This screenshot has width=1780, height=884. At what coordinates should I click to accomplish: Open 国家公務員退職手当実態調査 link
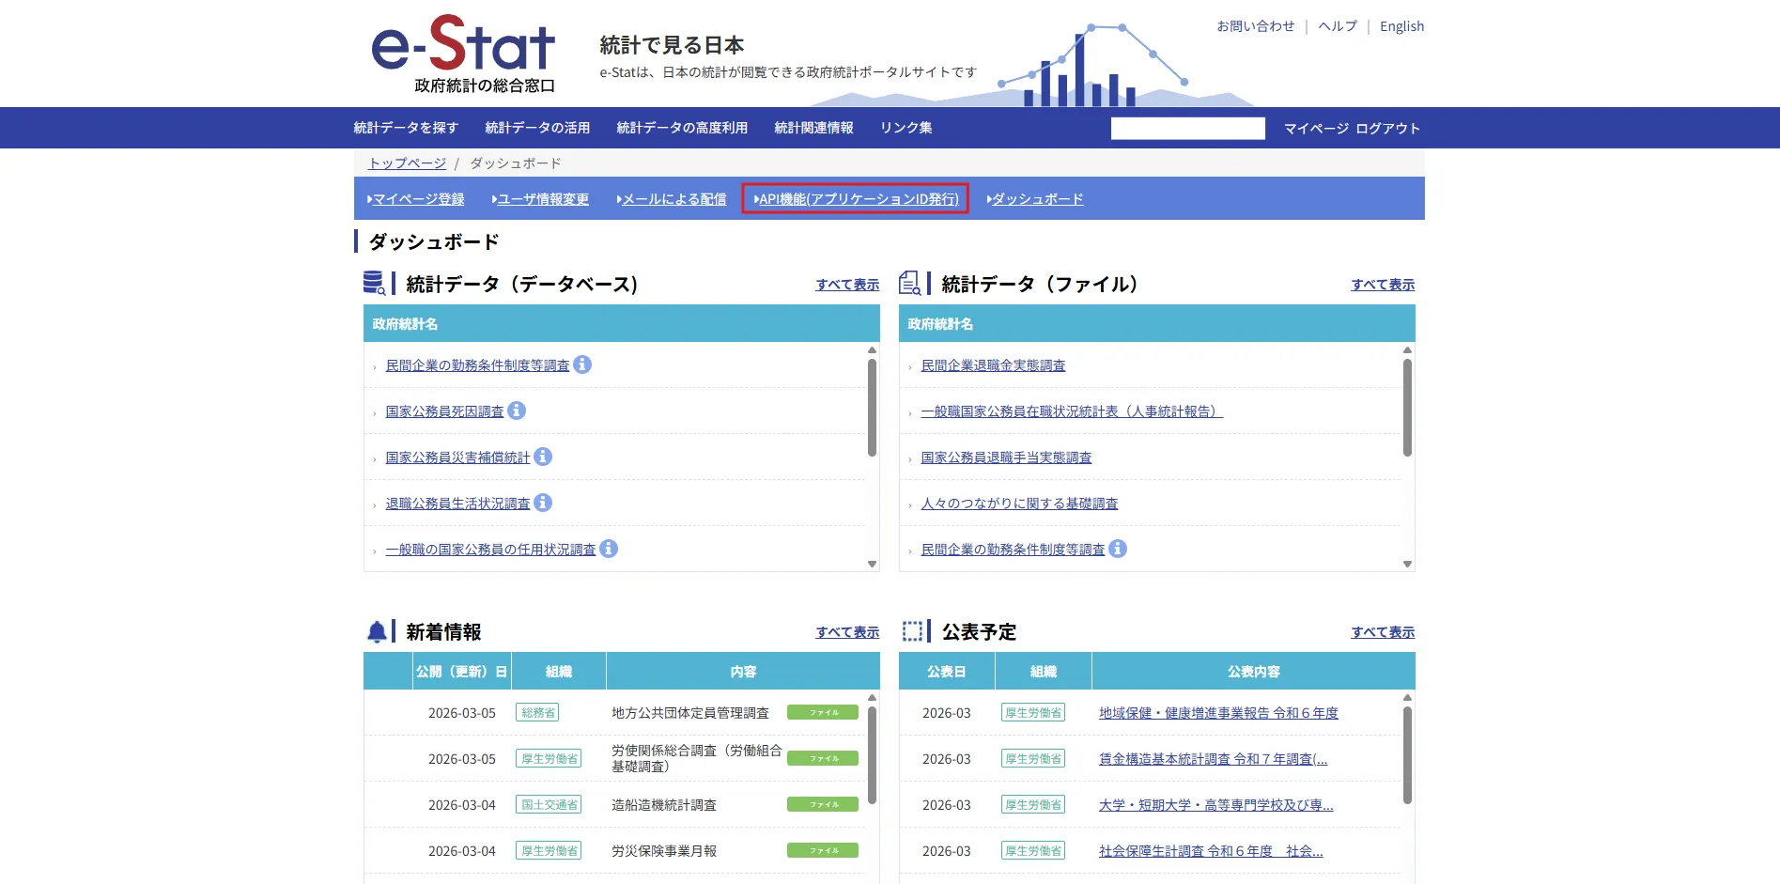point(1006,458)
